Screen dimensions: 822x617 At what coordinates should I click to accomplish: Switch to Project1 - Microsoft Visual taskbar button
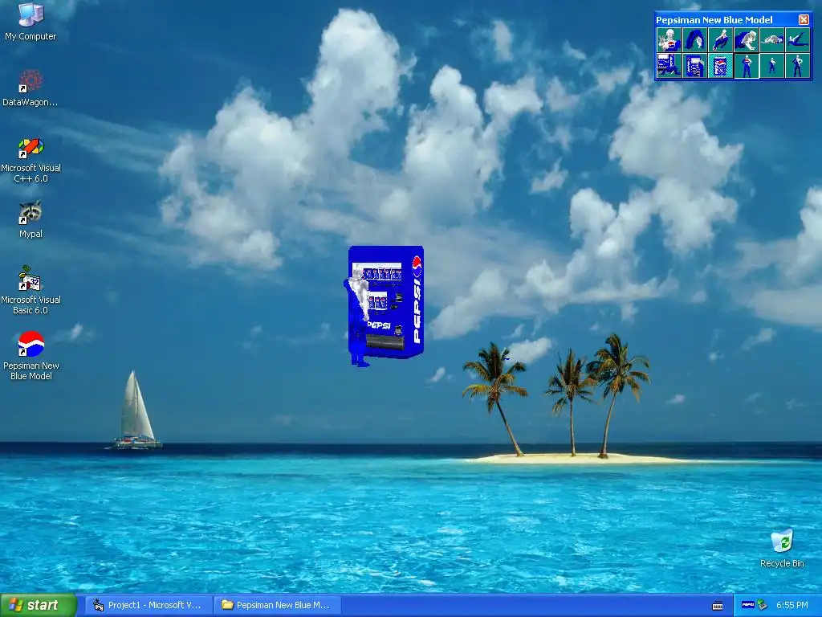(x=149, y=605)
